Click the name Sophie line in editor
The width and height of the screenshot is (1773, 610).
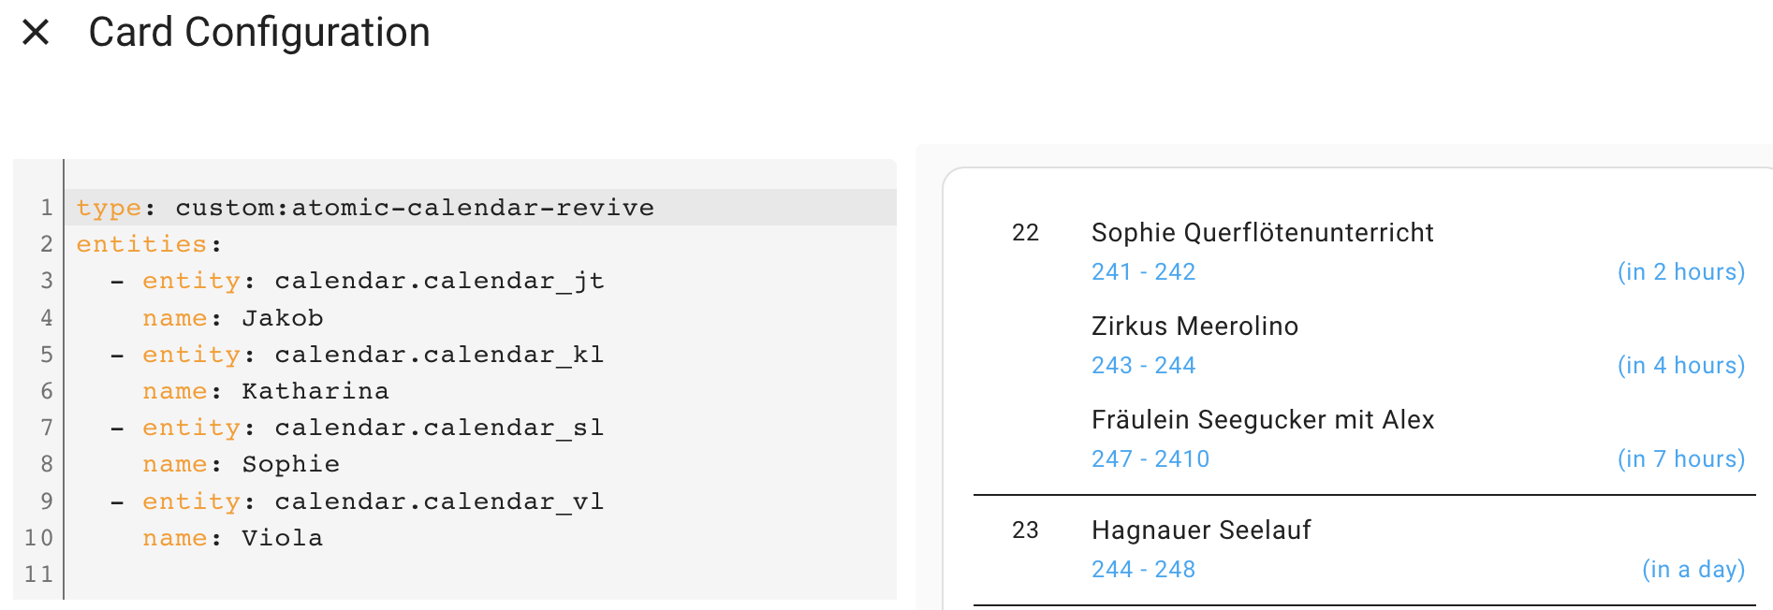click(241, 463)
